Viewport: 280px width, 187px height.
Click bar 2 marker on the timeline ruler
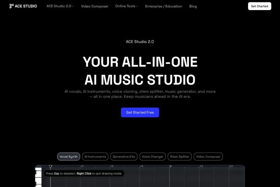click(x=171, y=166)
